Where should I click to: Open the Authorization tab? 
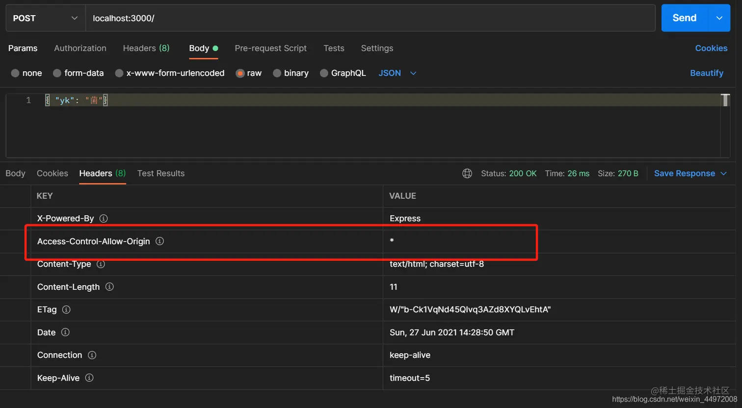pos(80,48)
